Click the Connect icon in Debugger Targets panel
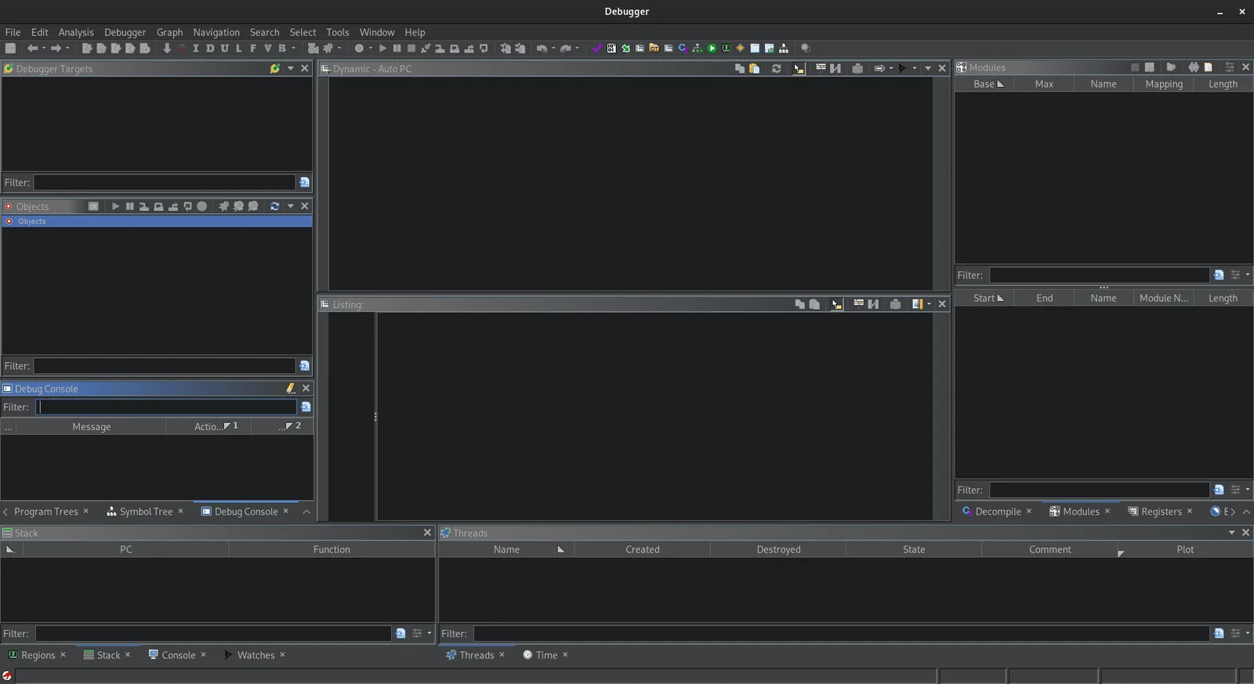The height and width of the screenshot is (684, 1254). point(275,68)
